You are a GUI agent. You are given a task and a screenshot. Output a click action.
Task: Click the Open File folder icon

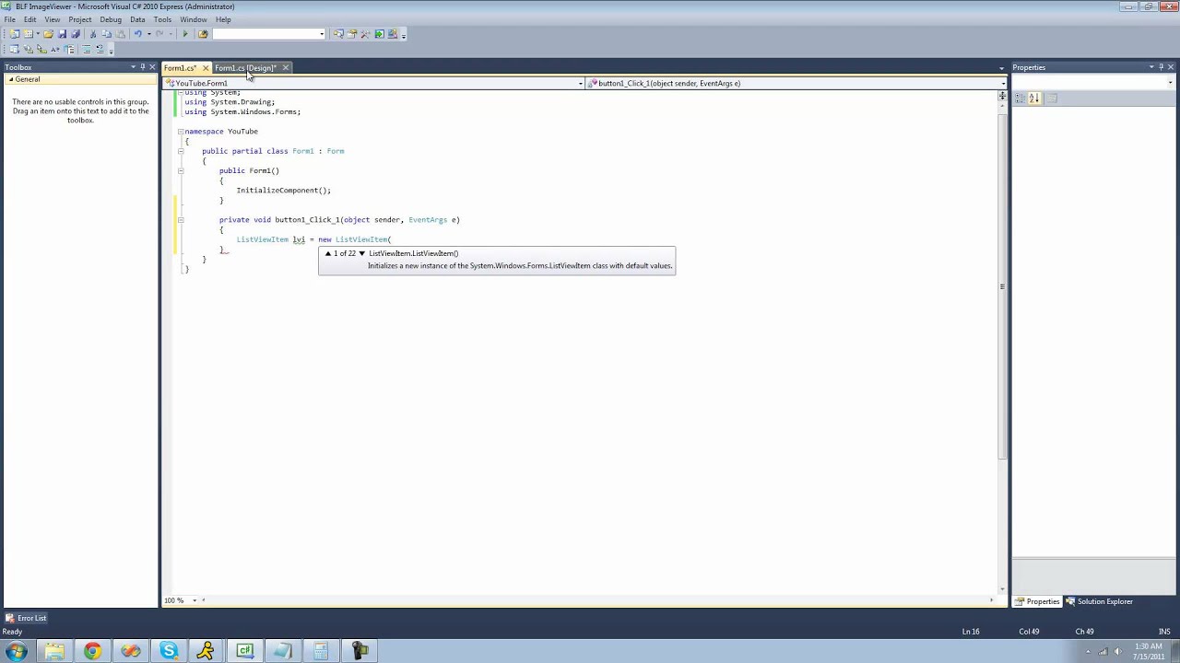48,34
